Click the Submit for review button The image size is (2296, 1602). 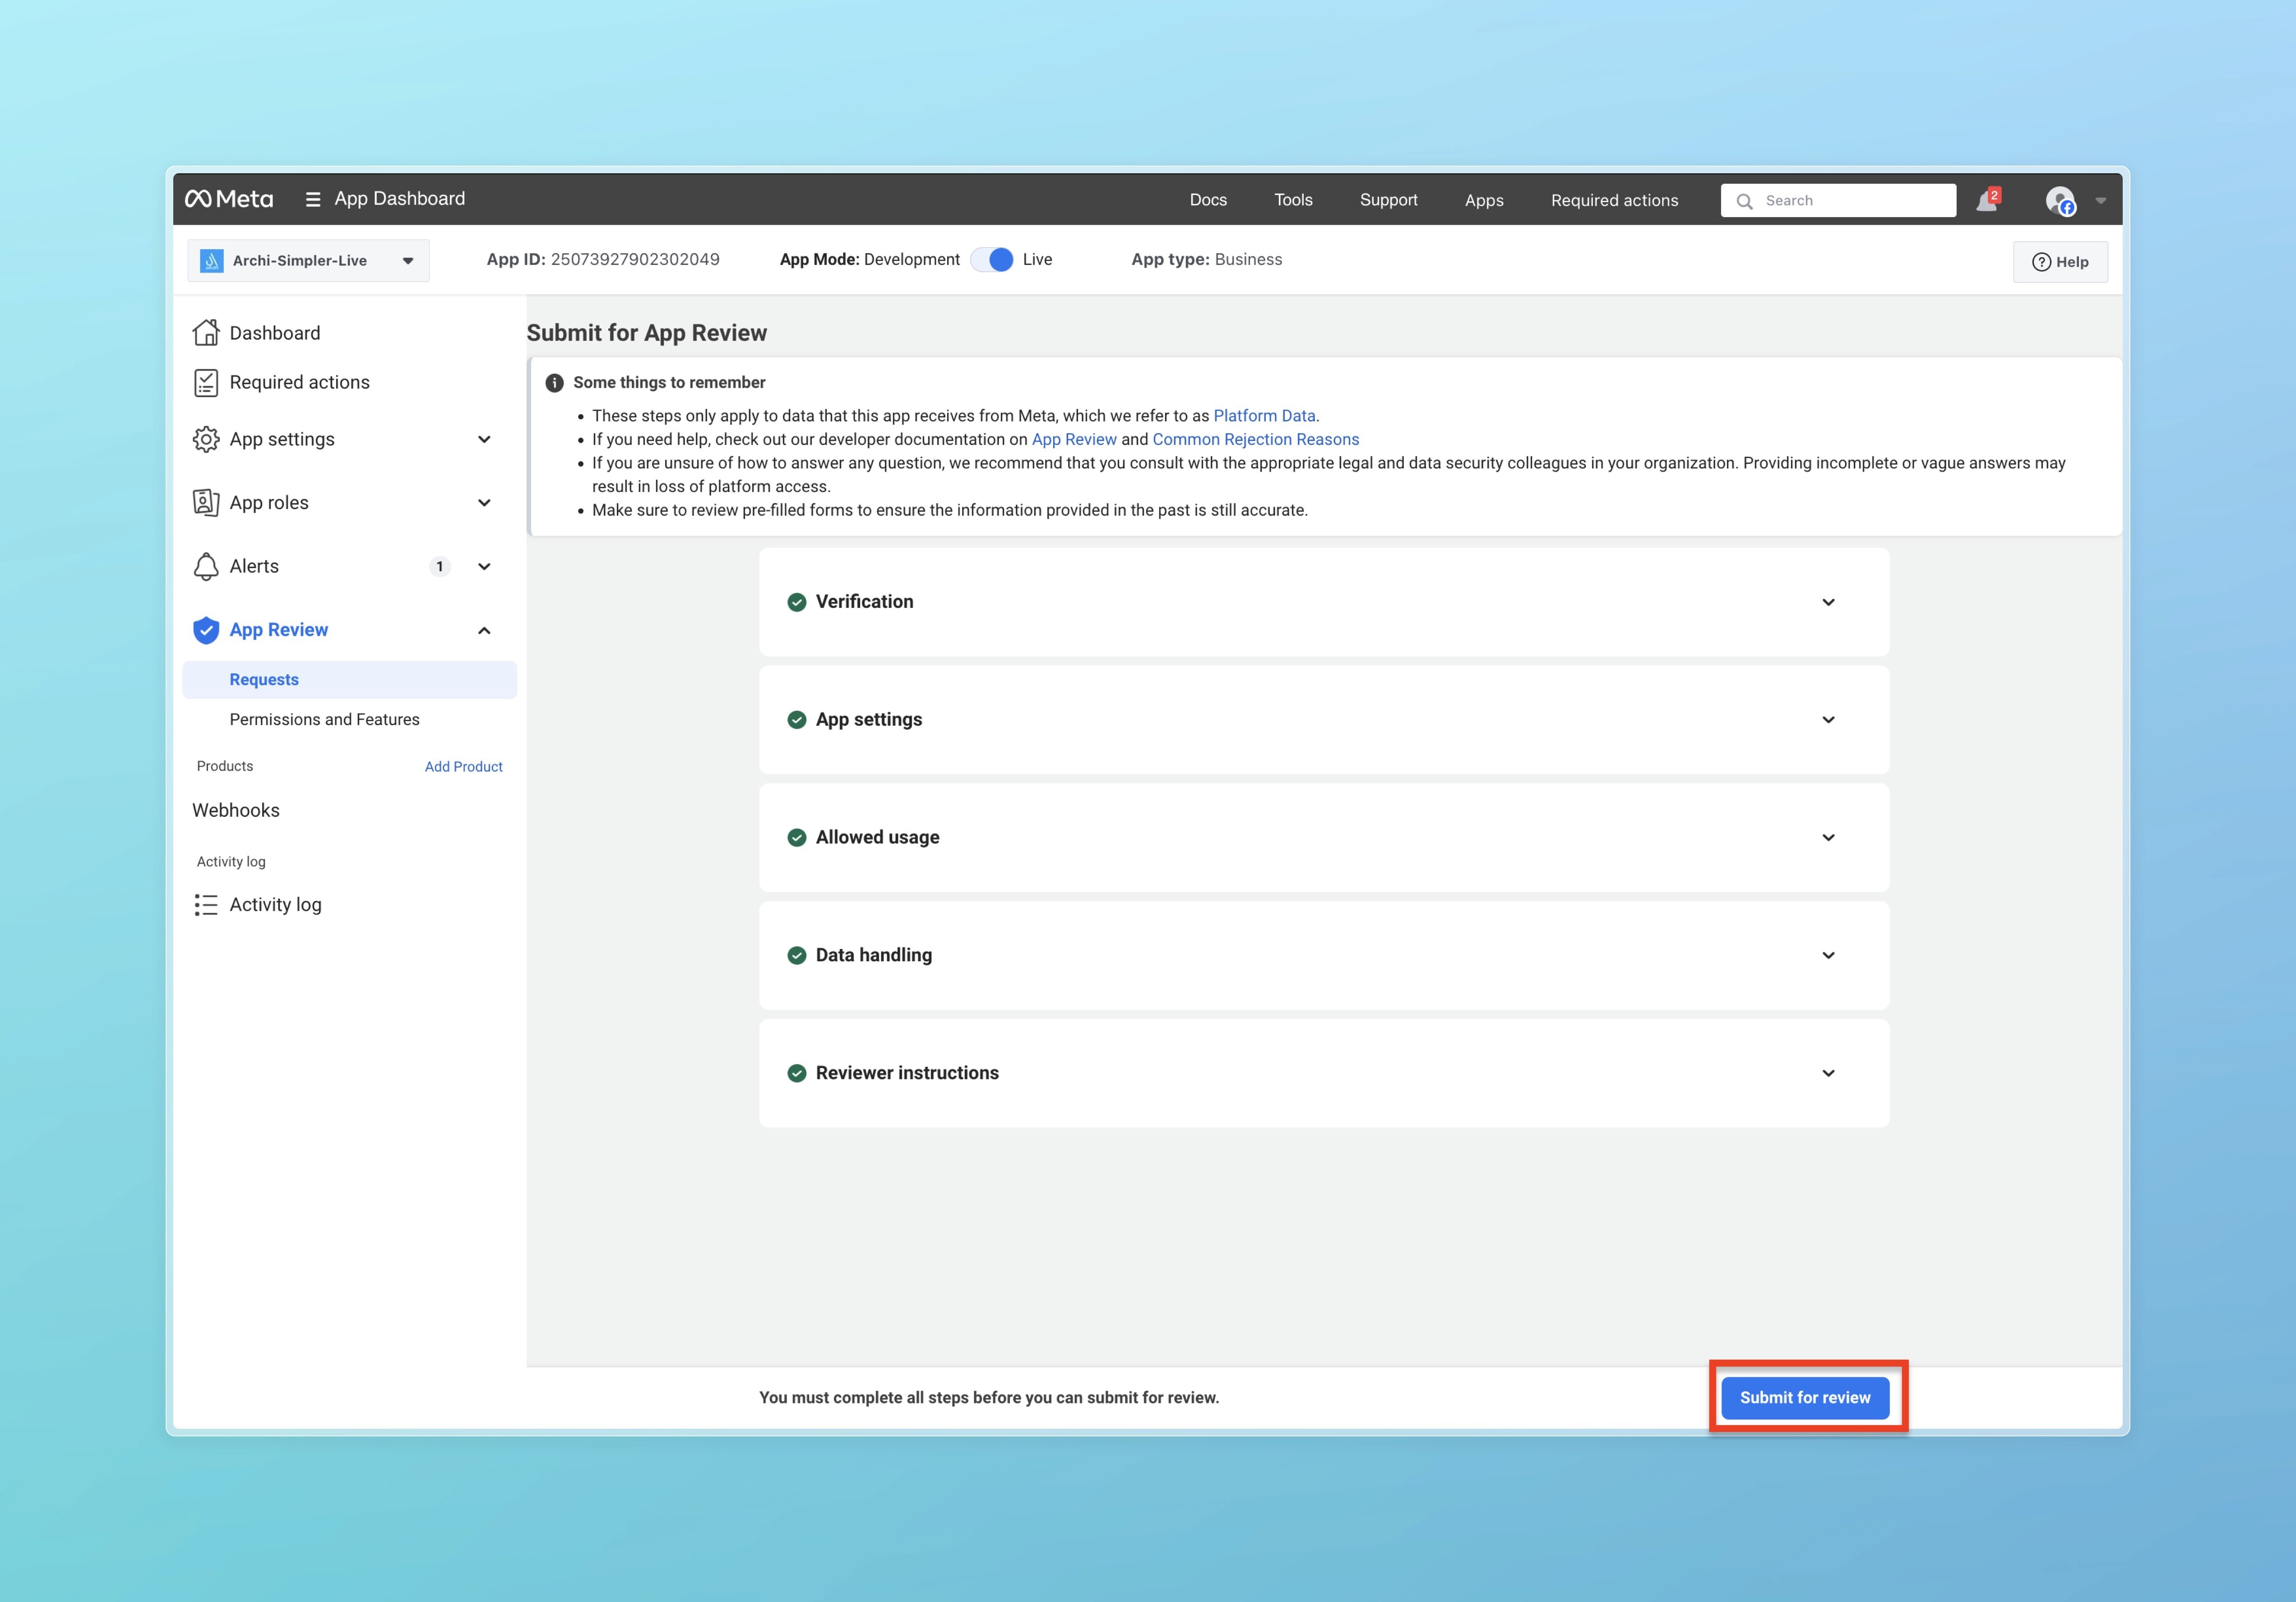pyautogui.click(x=1804, y=1398)
